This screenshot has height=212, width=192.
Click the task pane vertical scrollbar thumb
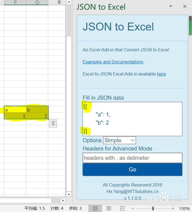(x=190, y=26)
